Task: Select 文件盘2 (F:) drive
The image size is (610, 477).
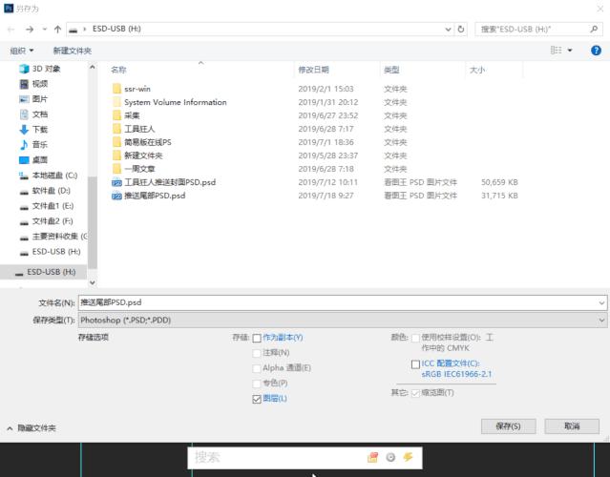Action: click(47, 221)
